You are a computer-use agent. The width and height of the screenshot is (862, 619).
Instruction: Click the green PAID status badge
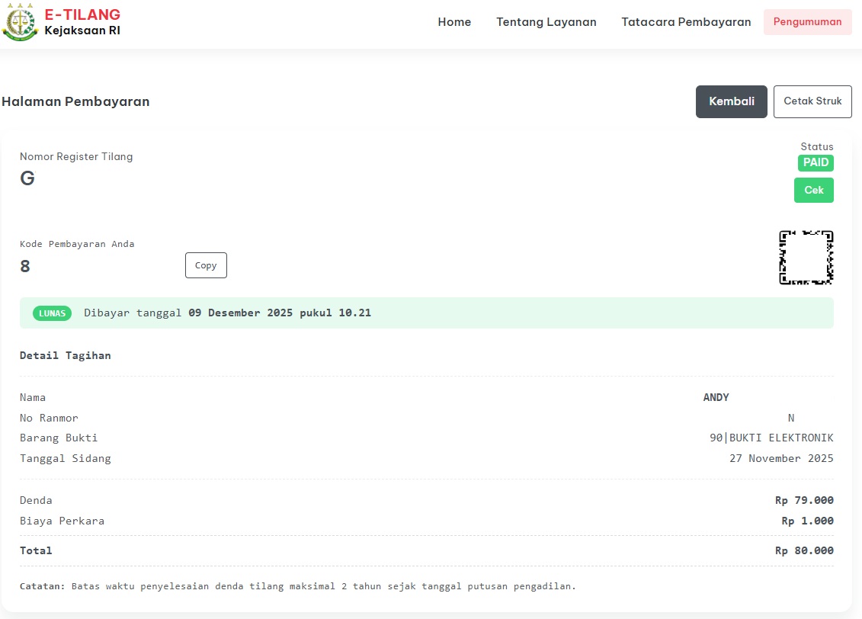pos(816,162)
